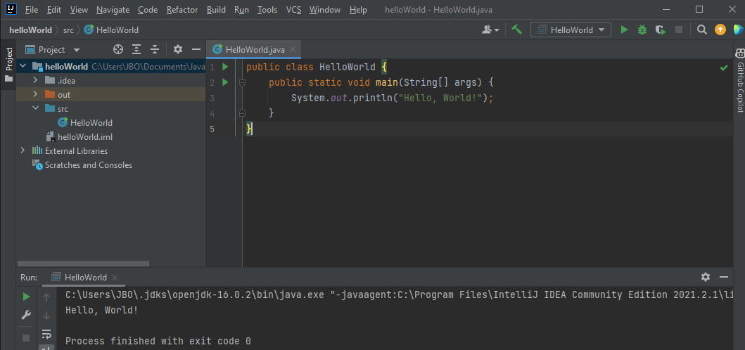This screenshot has width=745, height=350.
Task: Select the HelloWorld.java editor tab
Action: (x=255, y=49)
